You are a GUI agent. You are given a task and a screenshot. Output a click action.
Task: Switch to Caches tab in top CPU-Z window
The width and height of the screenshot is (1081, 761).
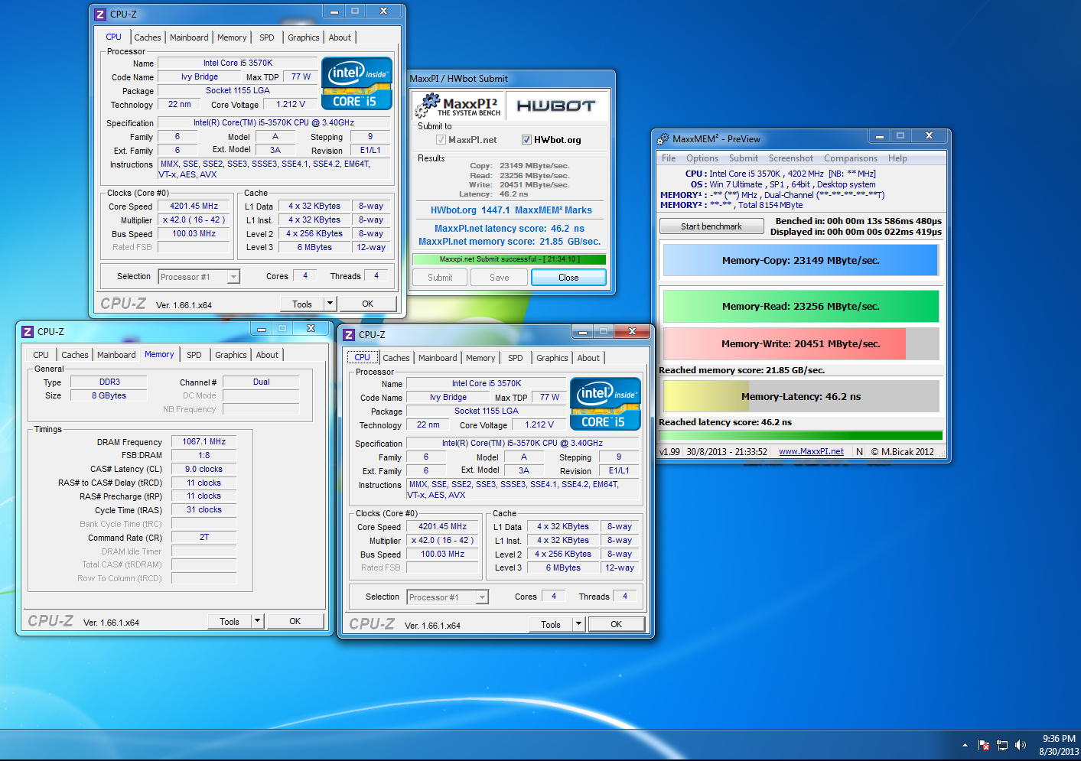[x=148, y=37]
